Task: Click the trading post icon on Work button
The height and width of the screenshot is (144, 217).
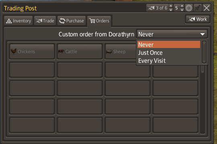Action: pos(192,19)
